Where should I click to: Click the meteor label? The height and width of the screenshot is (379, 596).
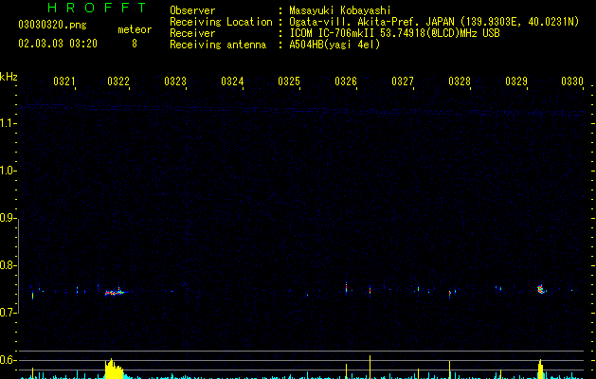point(135,29)
